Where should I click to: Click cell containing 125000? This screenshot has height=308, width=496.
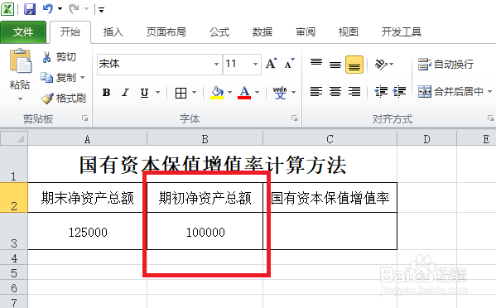88,231
